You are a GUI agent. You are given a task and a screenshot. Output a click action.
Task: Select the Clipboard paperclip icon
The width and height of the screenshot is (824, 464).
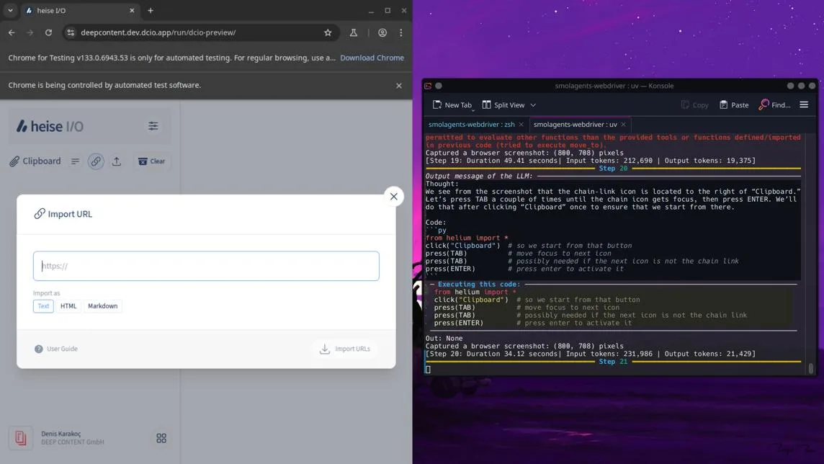(x=15, y=161)
